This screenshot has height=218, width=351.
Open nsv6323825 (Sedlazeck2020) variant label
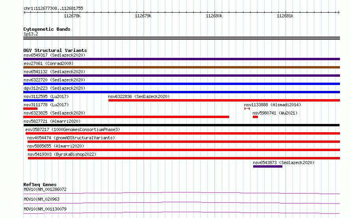point(54,113)
